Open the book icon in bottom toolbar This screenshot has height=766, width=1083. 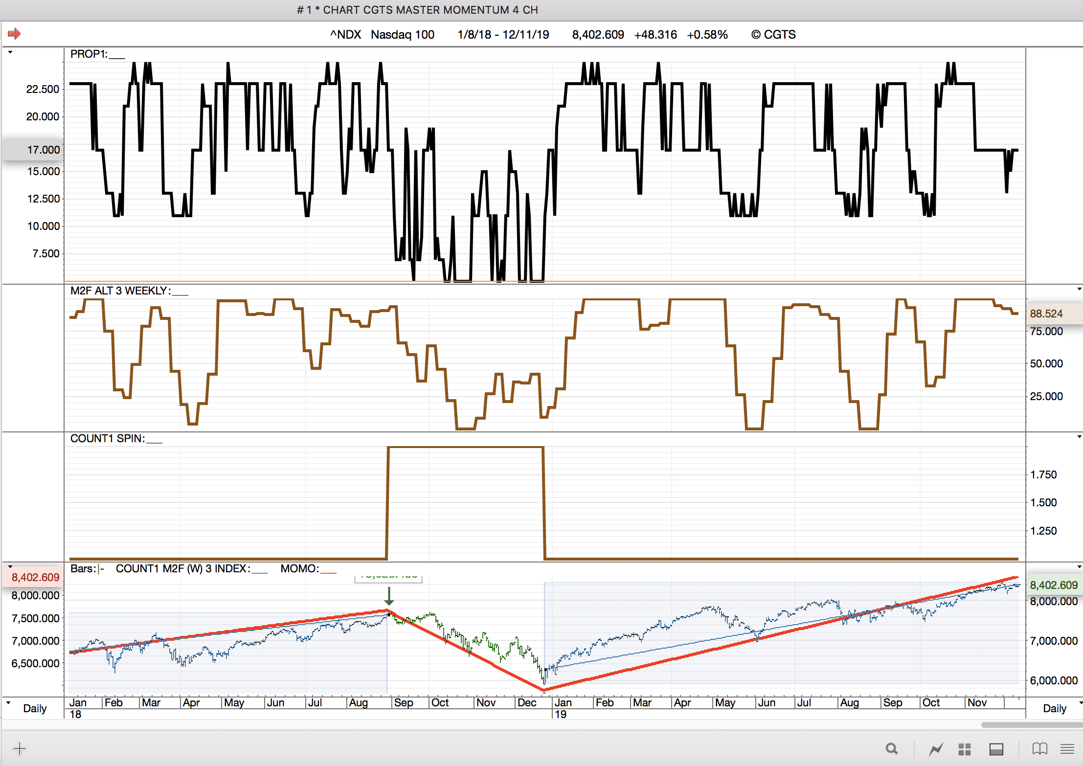pos(1039,749)
